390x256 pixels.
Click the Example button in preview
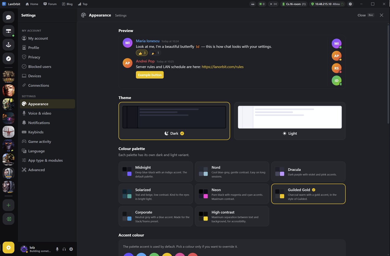[150, 75]
